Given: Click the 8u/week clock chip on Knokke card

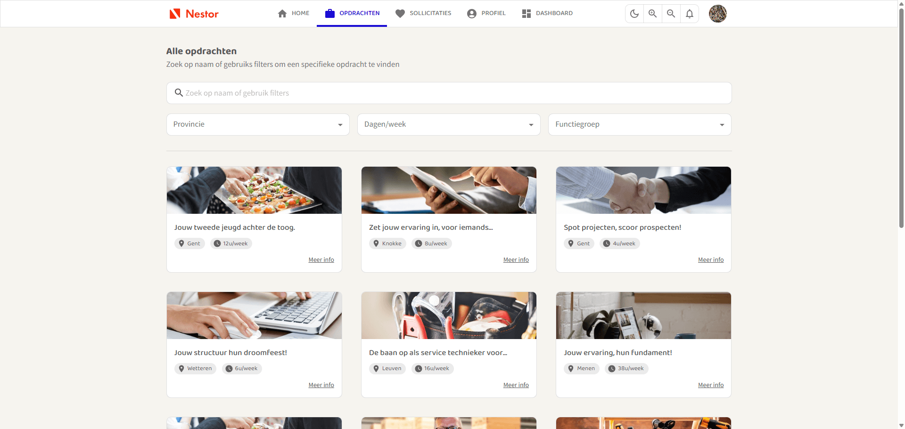Looking at the screenshot, I should (x=431, y=243).
